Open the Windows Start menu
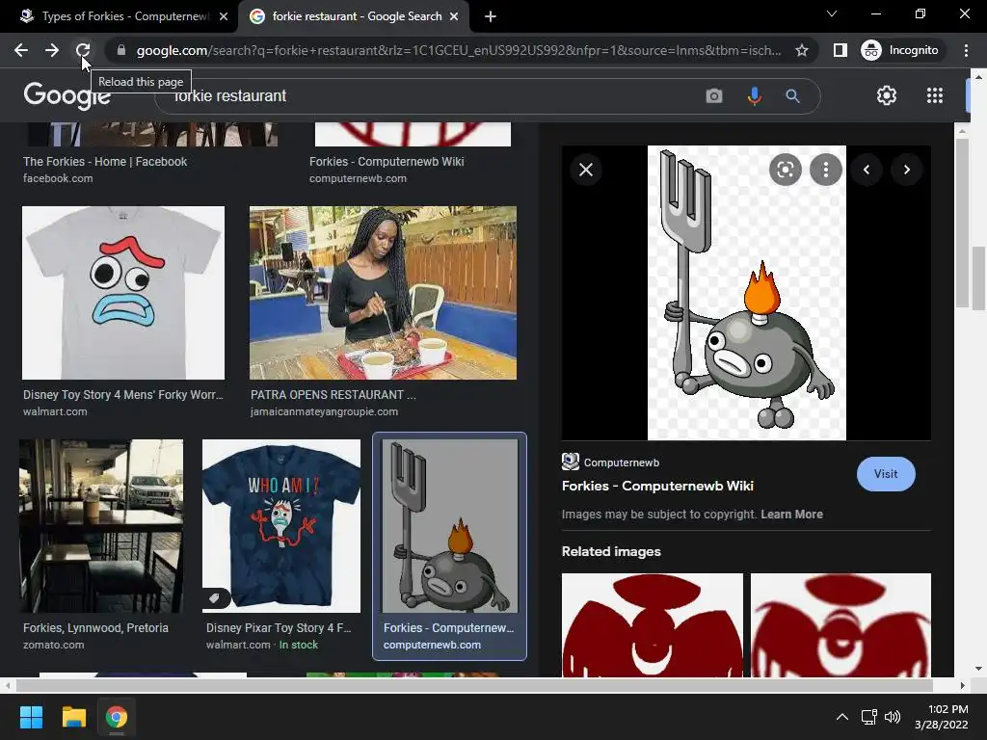Viewport: 987px width, 740px height. tap(31, 717)
